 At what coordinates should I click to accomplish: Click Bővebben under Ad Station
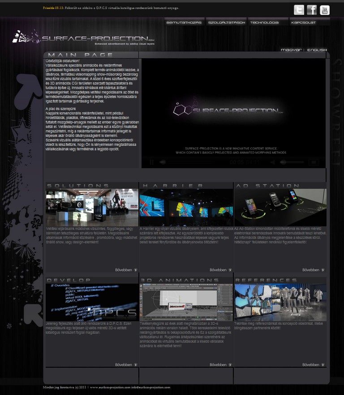pos(314,270)
